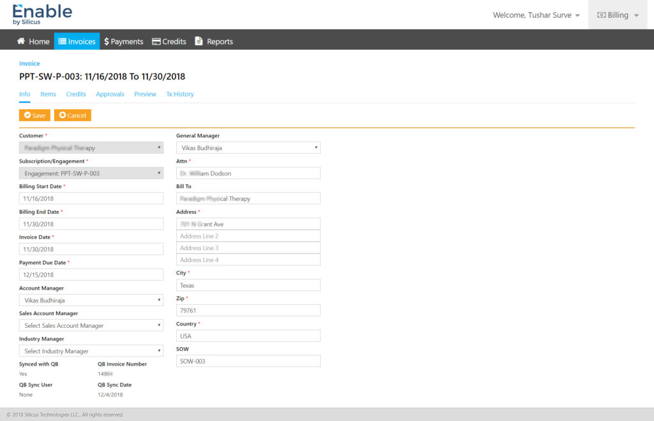
Task: Click the Invoice breadcrumb link
Action: (x=29, y=63)
